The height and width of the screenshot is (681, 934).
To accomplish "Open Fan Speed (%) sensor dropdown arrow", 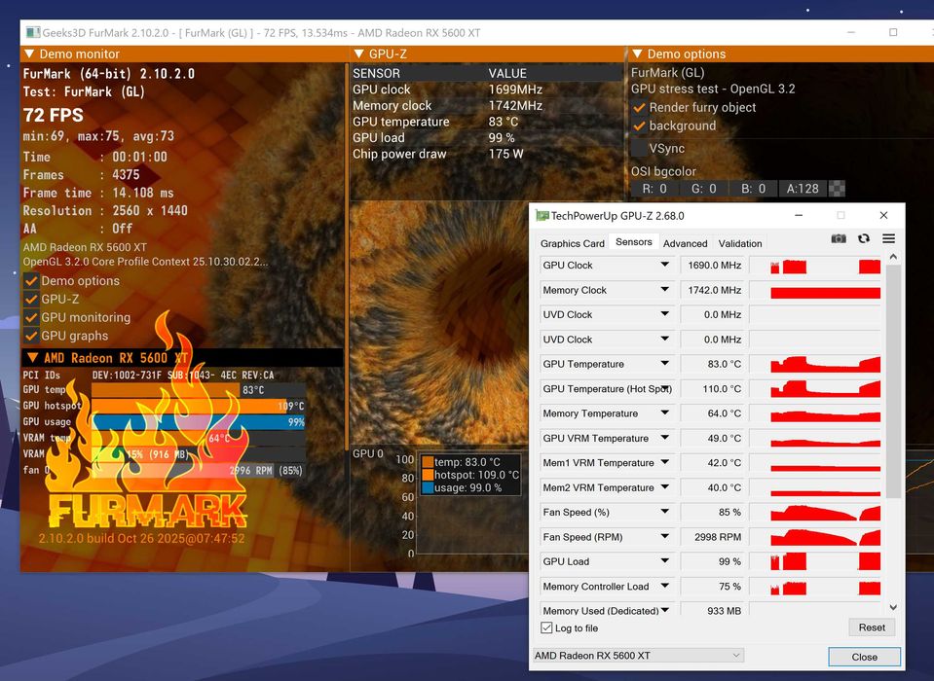I will [665, 512].
